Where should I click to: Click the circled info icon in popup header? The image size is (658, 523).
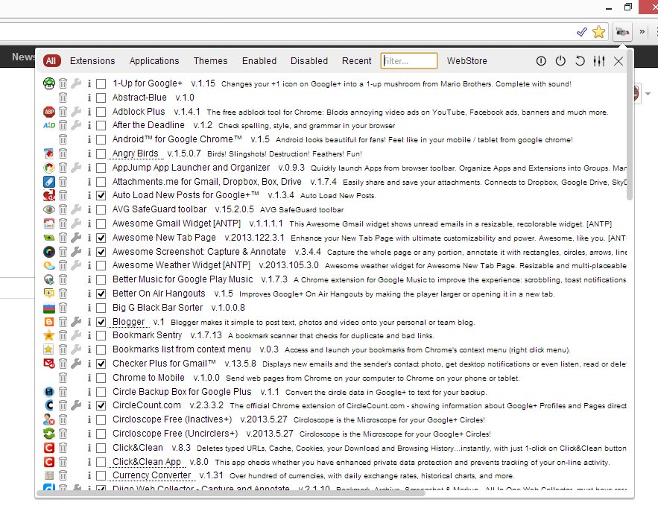coord(541,61)
